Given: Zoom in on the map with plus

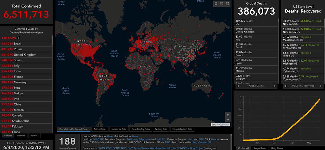Looking at the screenshot, I should pyautogui.click(x=227, y=115).
